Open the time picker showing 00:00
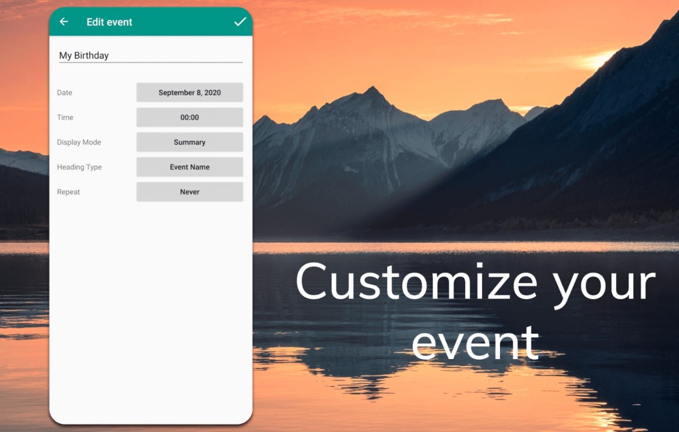 [189, 117]
